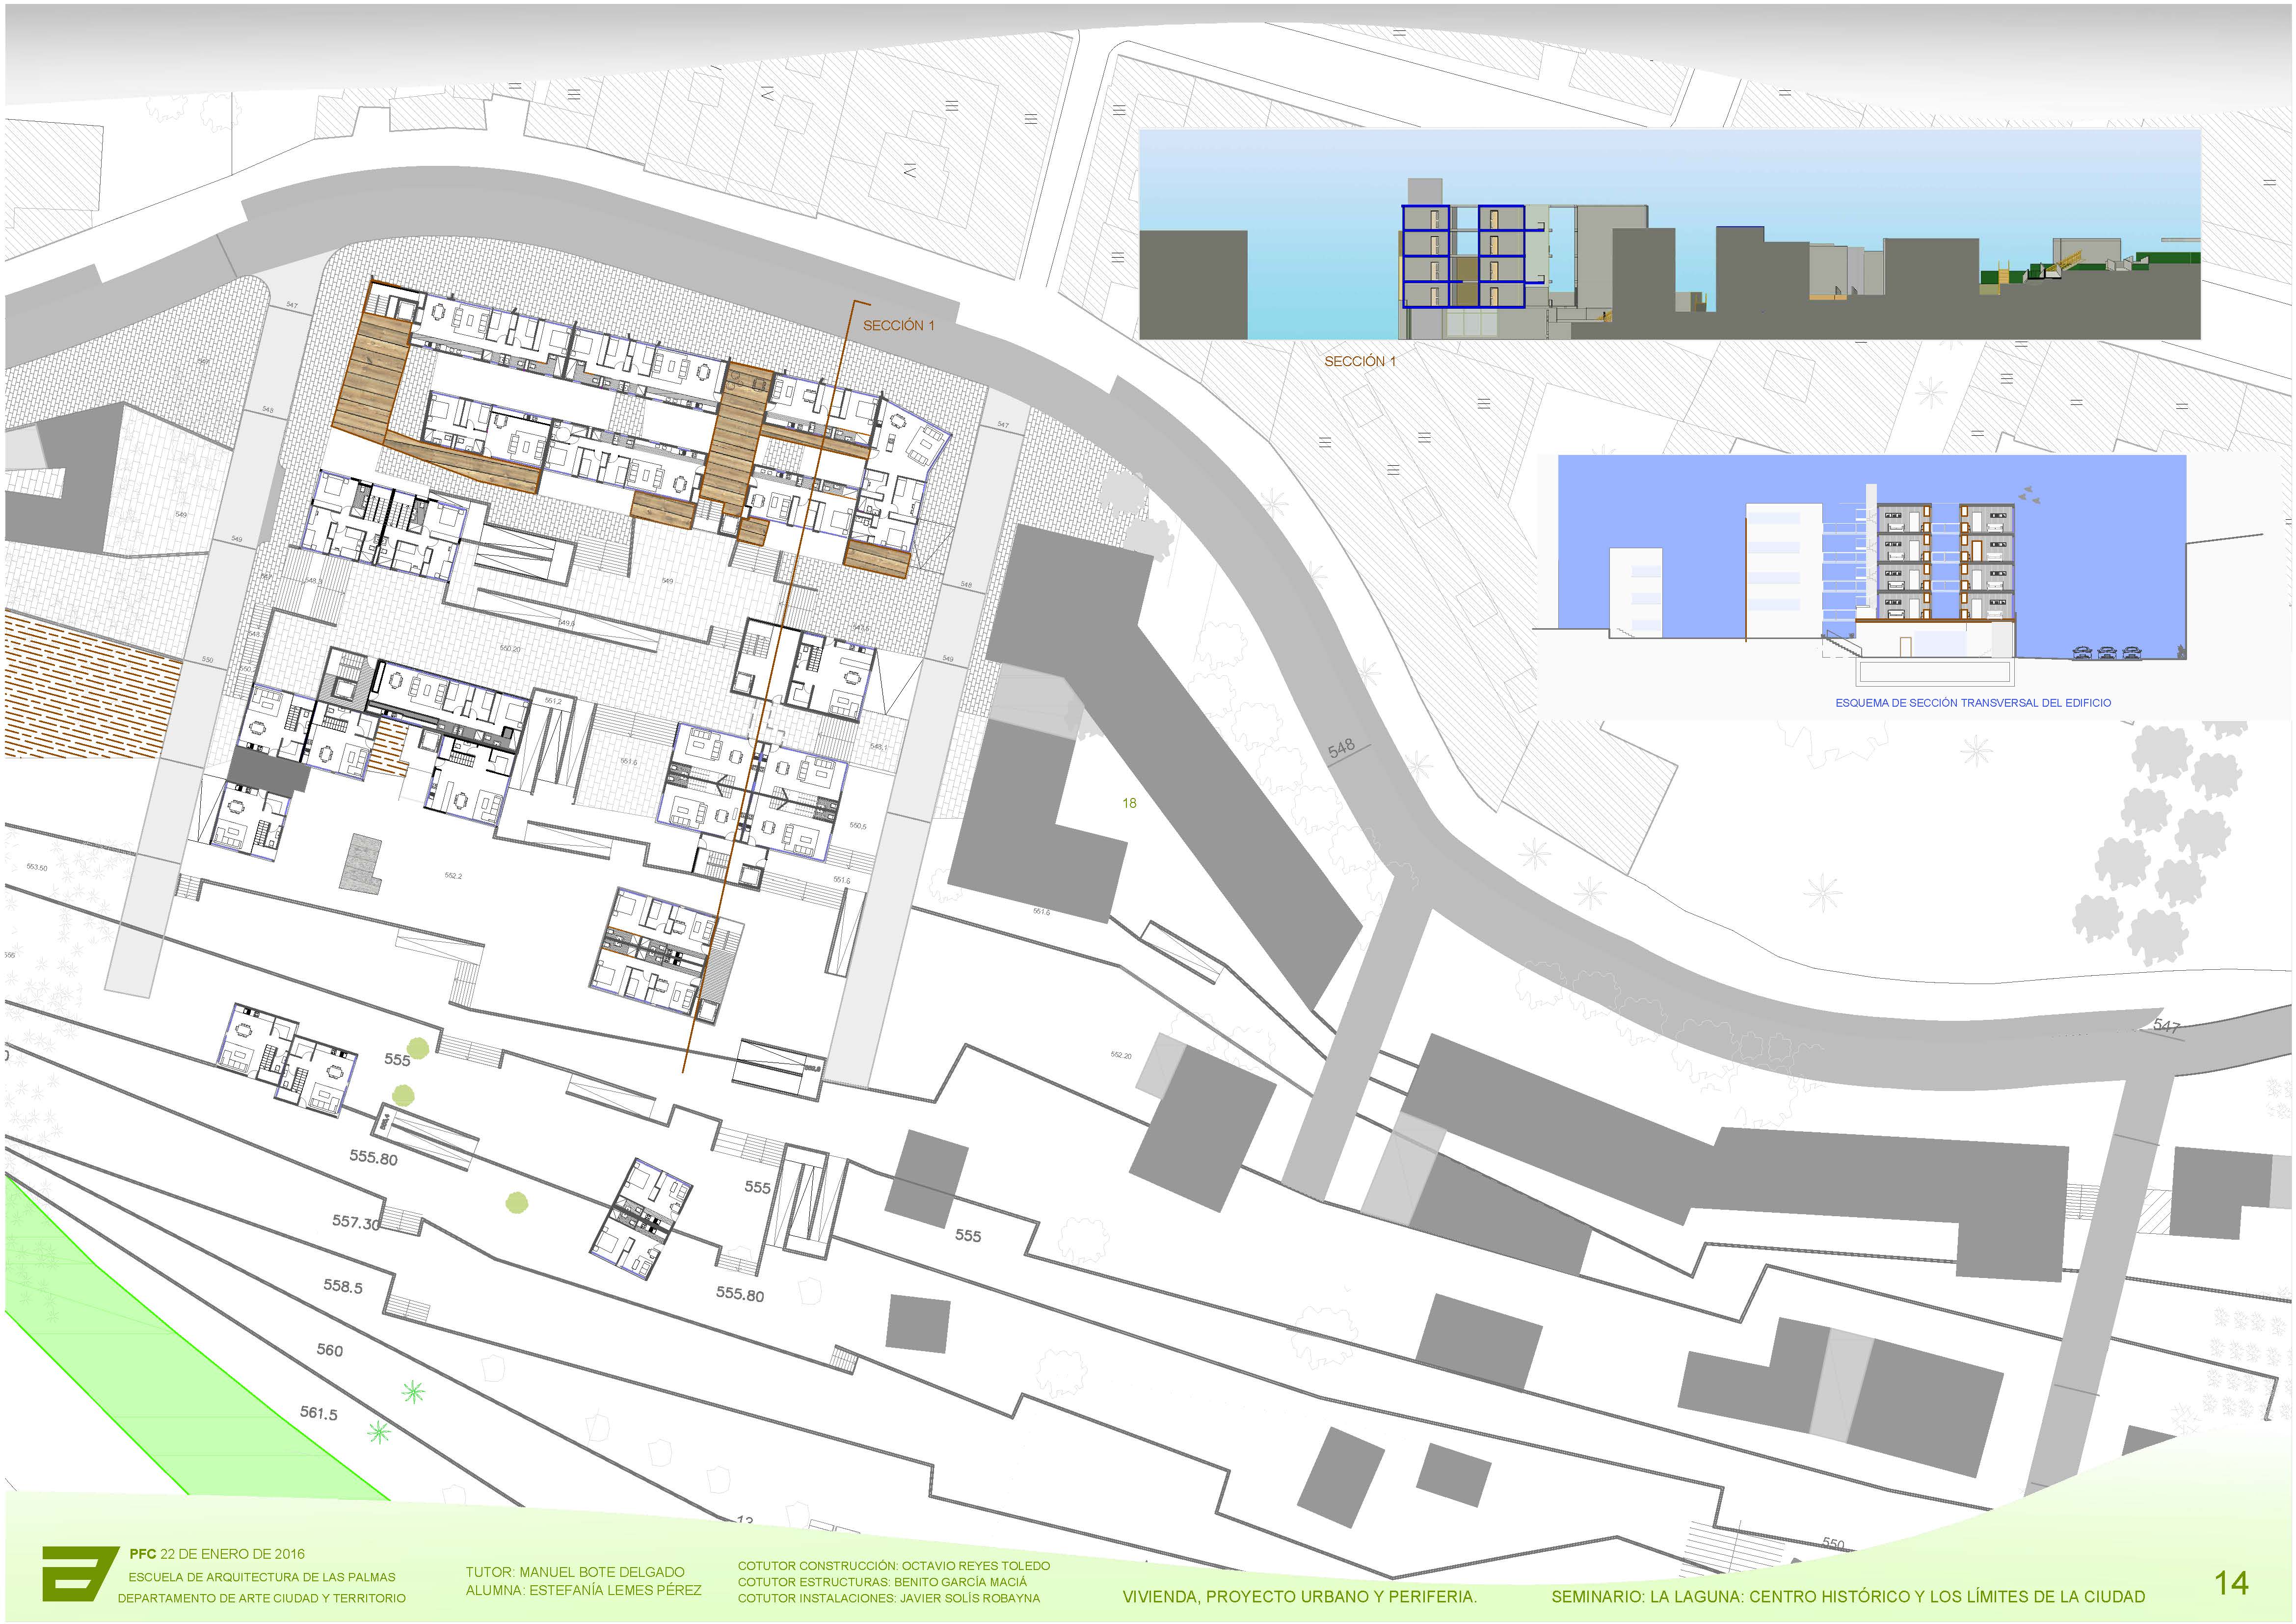
Task: Click the PFC 22 de enero de 2016 text
Action: point(217,1554)
